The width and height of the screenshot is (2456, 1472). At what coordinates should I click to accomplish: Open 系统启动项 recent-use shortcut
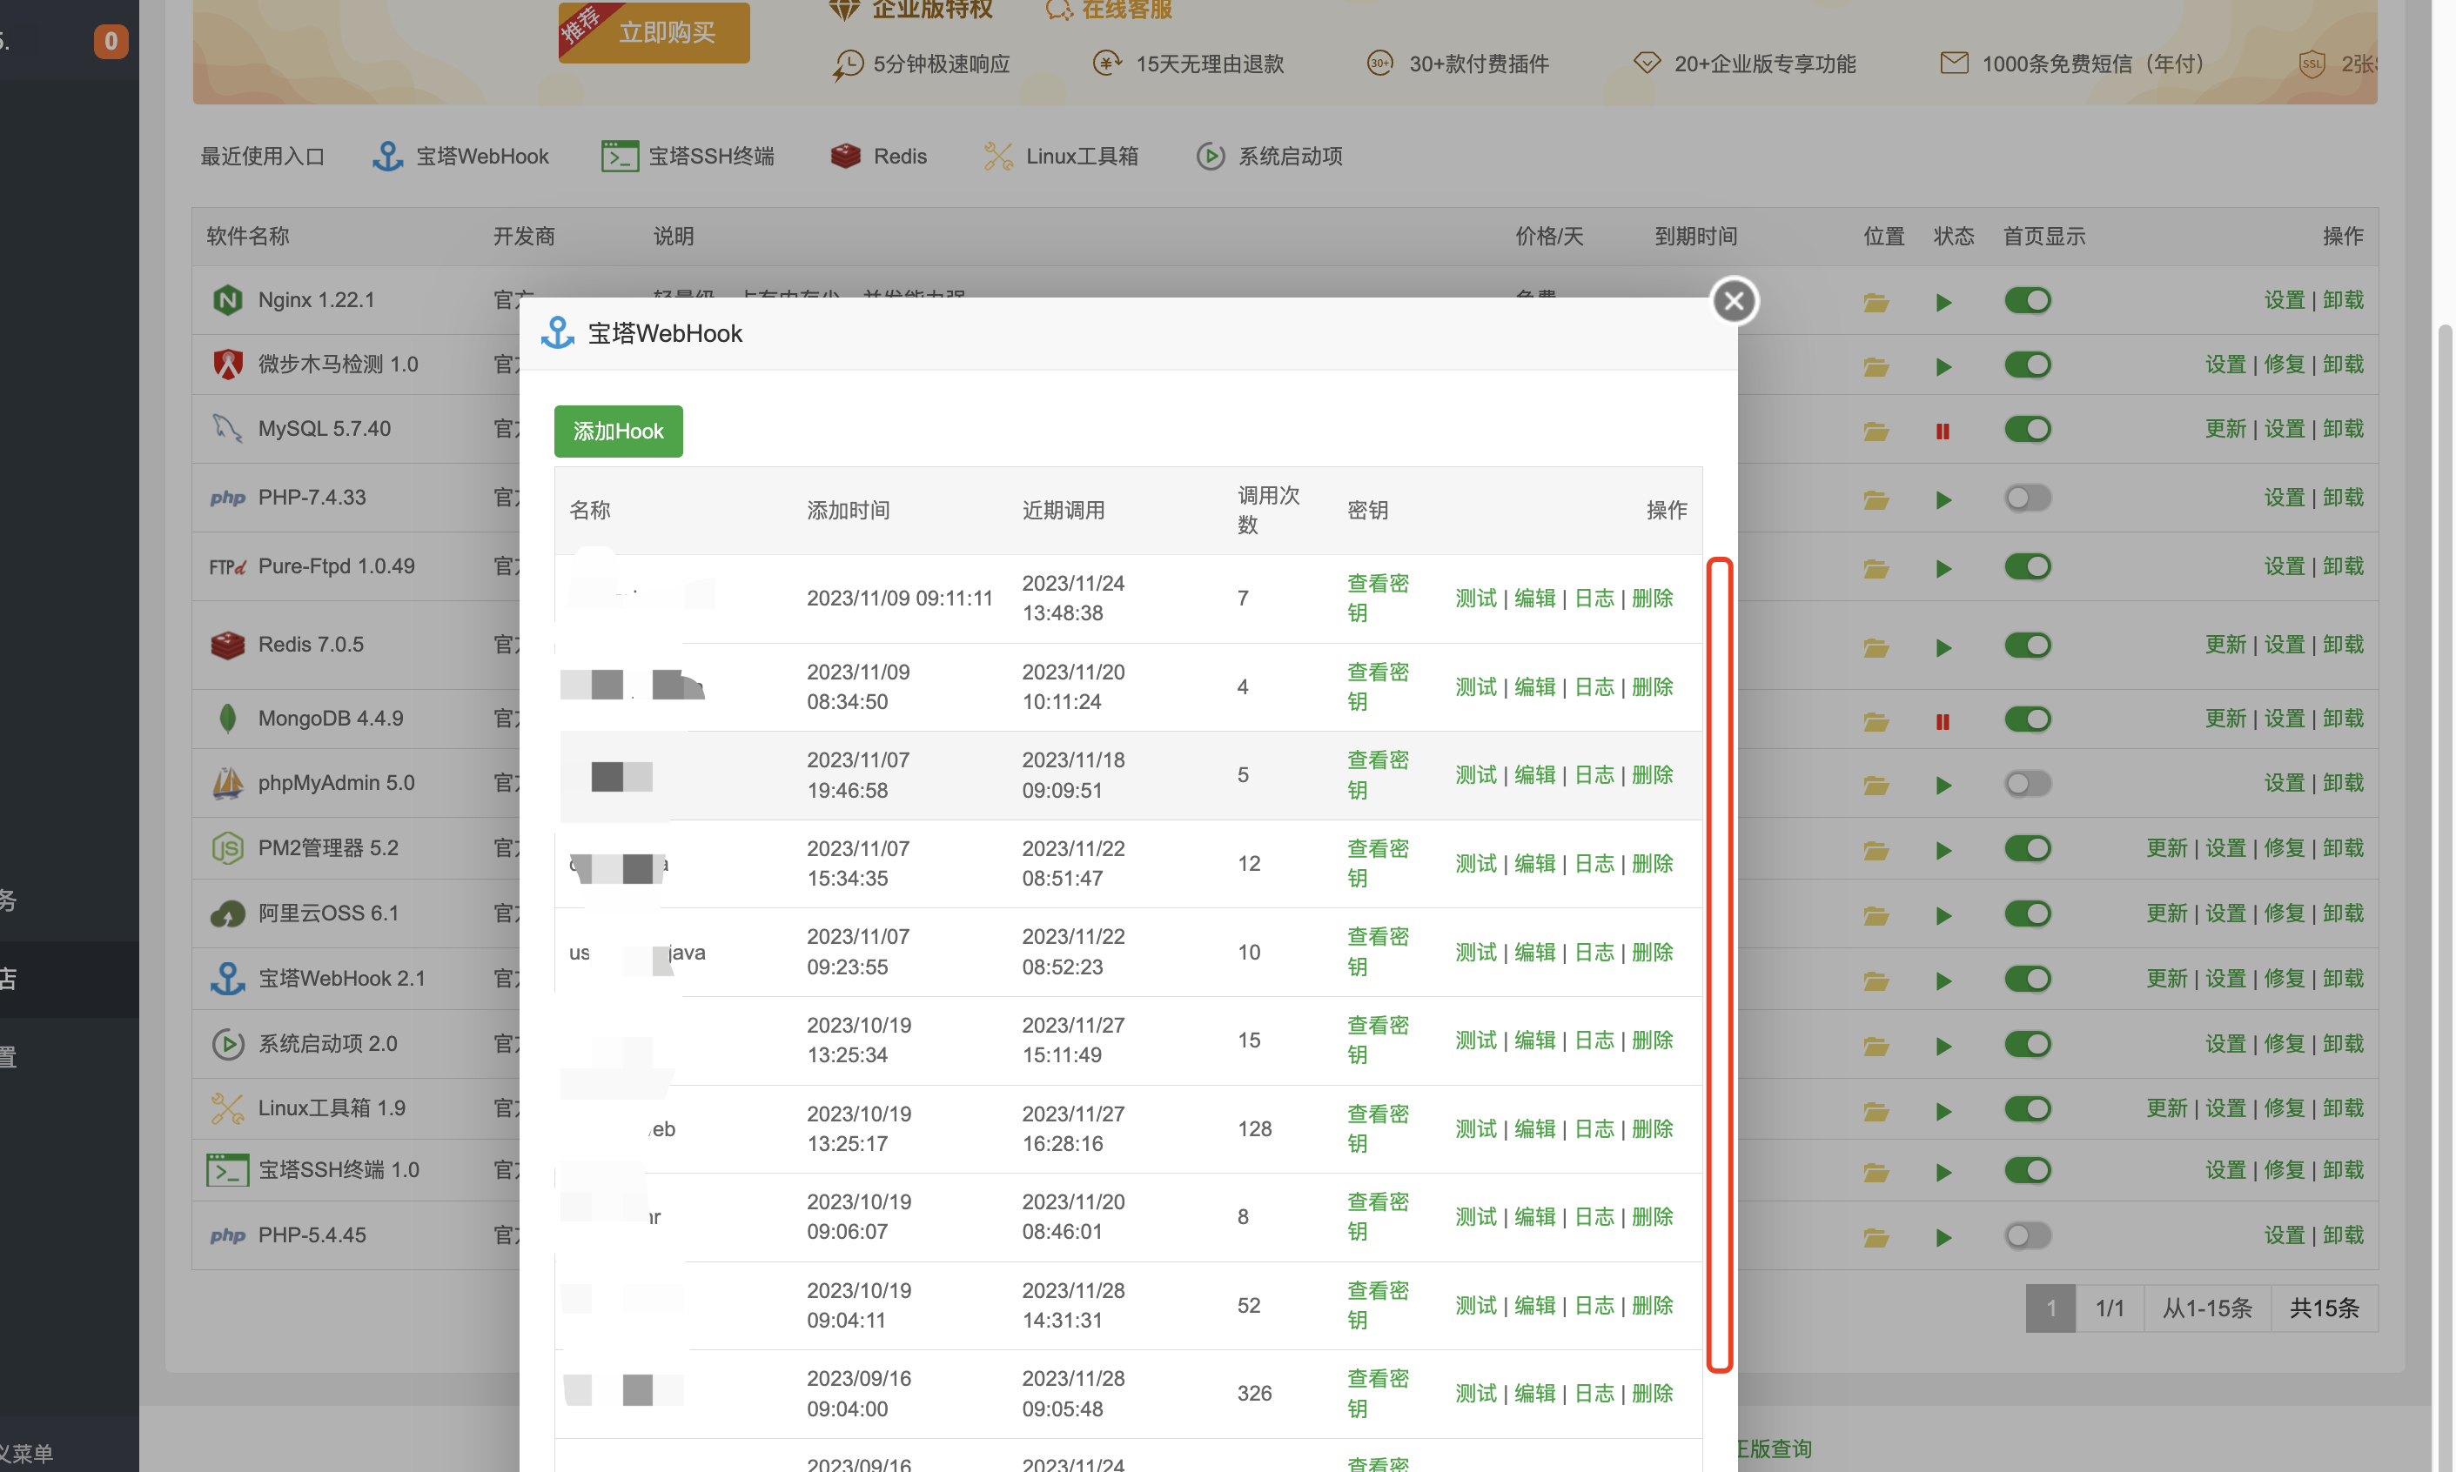1269,156
